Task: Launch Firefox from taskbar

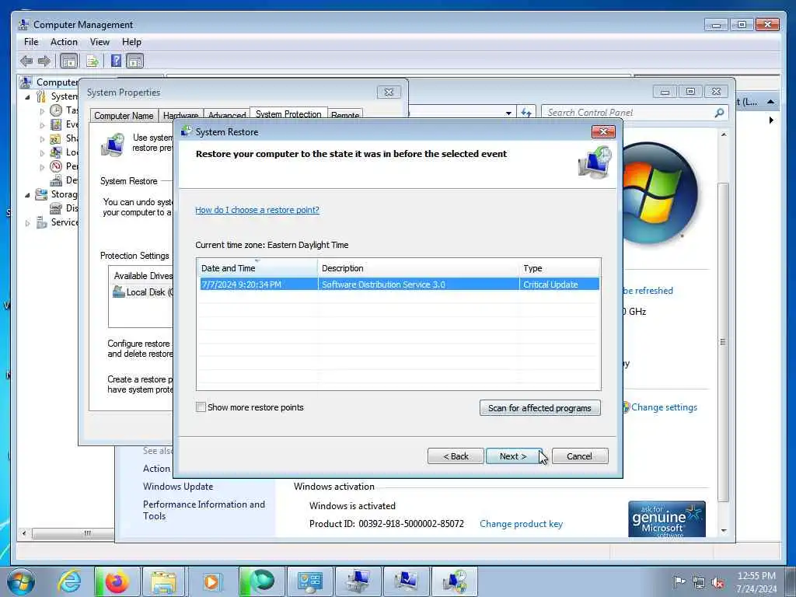Action: 117,581
